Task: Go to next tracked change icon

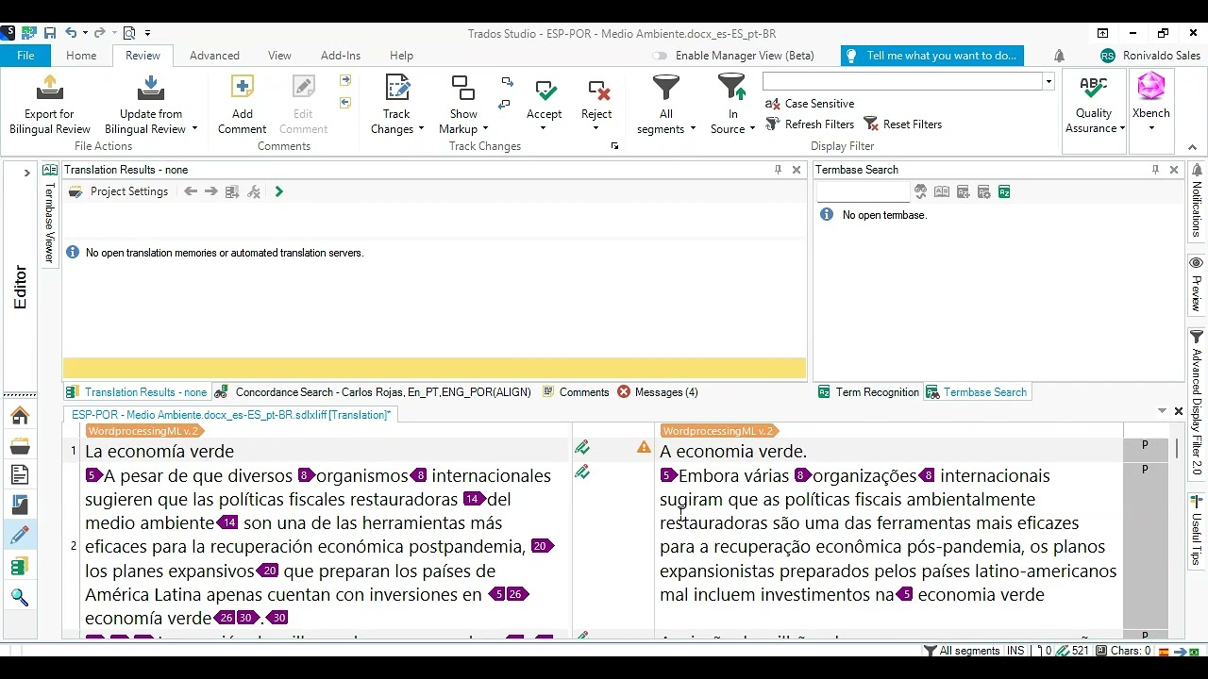Action: click(x=508, y=82)
